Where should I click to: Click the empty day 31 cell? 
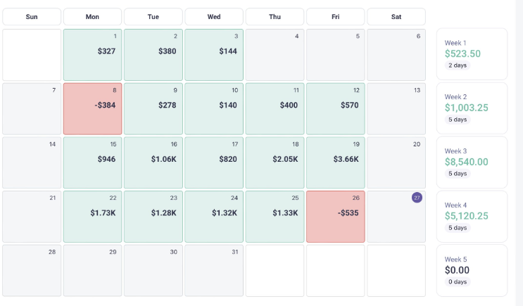click(x=214, y=270)
